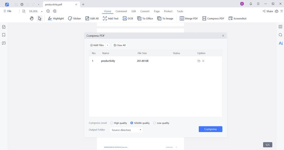Switch to the Home tab
This screenshot has width=284, height=150.
point(107,11)
